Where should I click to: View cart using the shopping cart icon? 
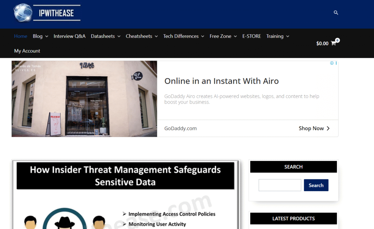tap(333, 43)
